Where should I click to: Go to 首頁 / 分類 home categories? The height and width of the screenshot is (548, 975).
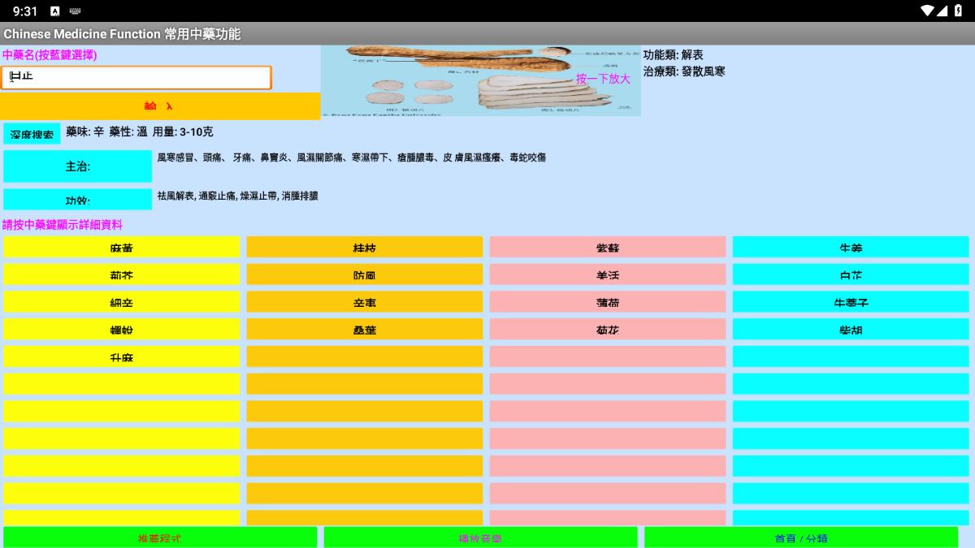pyautogui.click(x=801, y=537)
